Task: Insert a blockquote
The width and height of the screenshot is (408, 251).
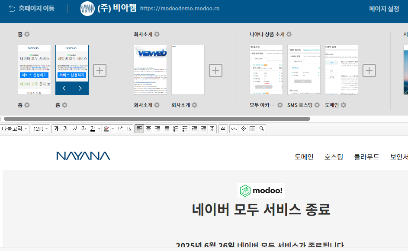Action: [x=223, y=129]
